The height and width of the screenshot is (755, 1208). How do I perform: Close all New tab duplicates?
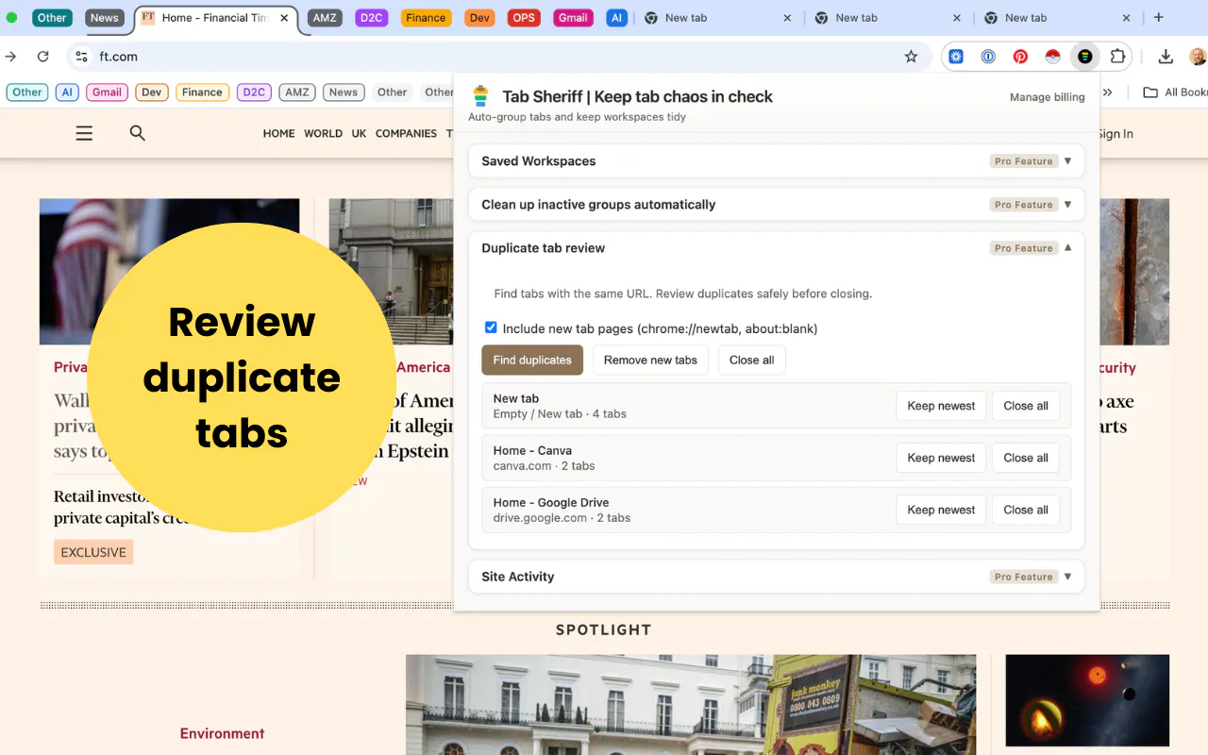(1026, 406)
